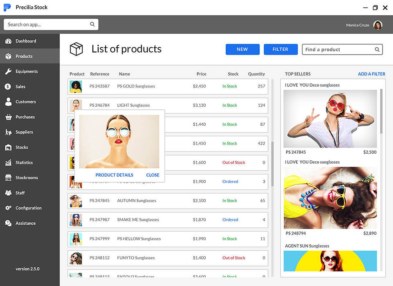Click the Reference column header
Screen dimensions: 393x286
click(x=100, y=74)
